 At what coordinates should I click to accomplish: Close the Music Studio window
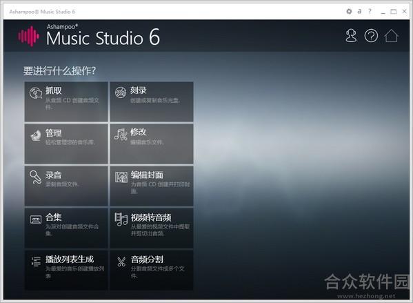pyautogui.click(x=405, y=11)
